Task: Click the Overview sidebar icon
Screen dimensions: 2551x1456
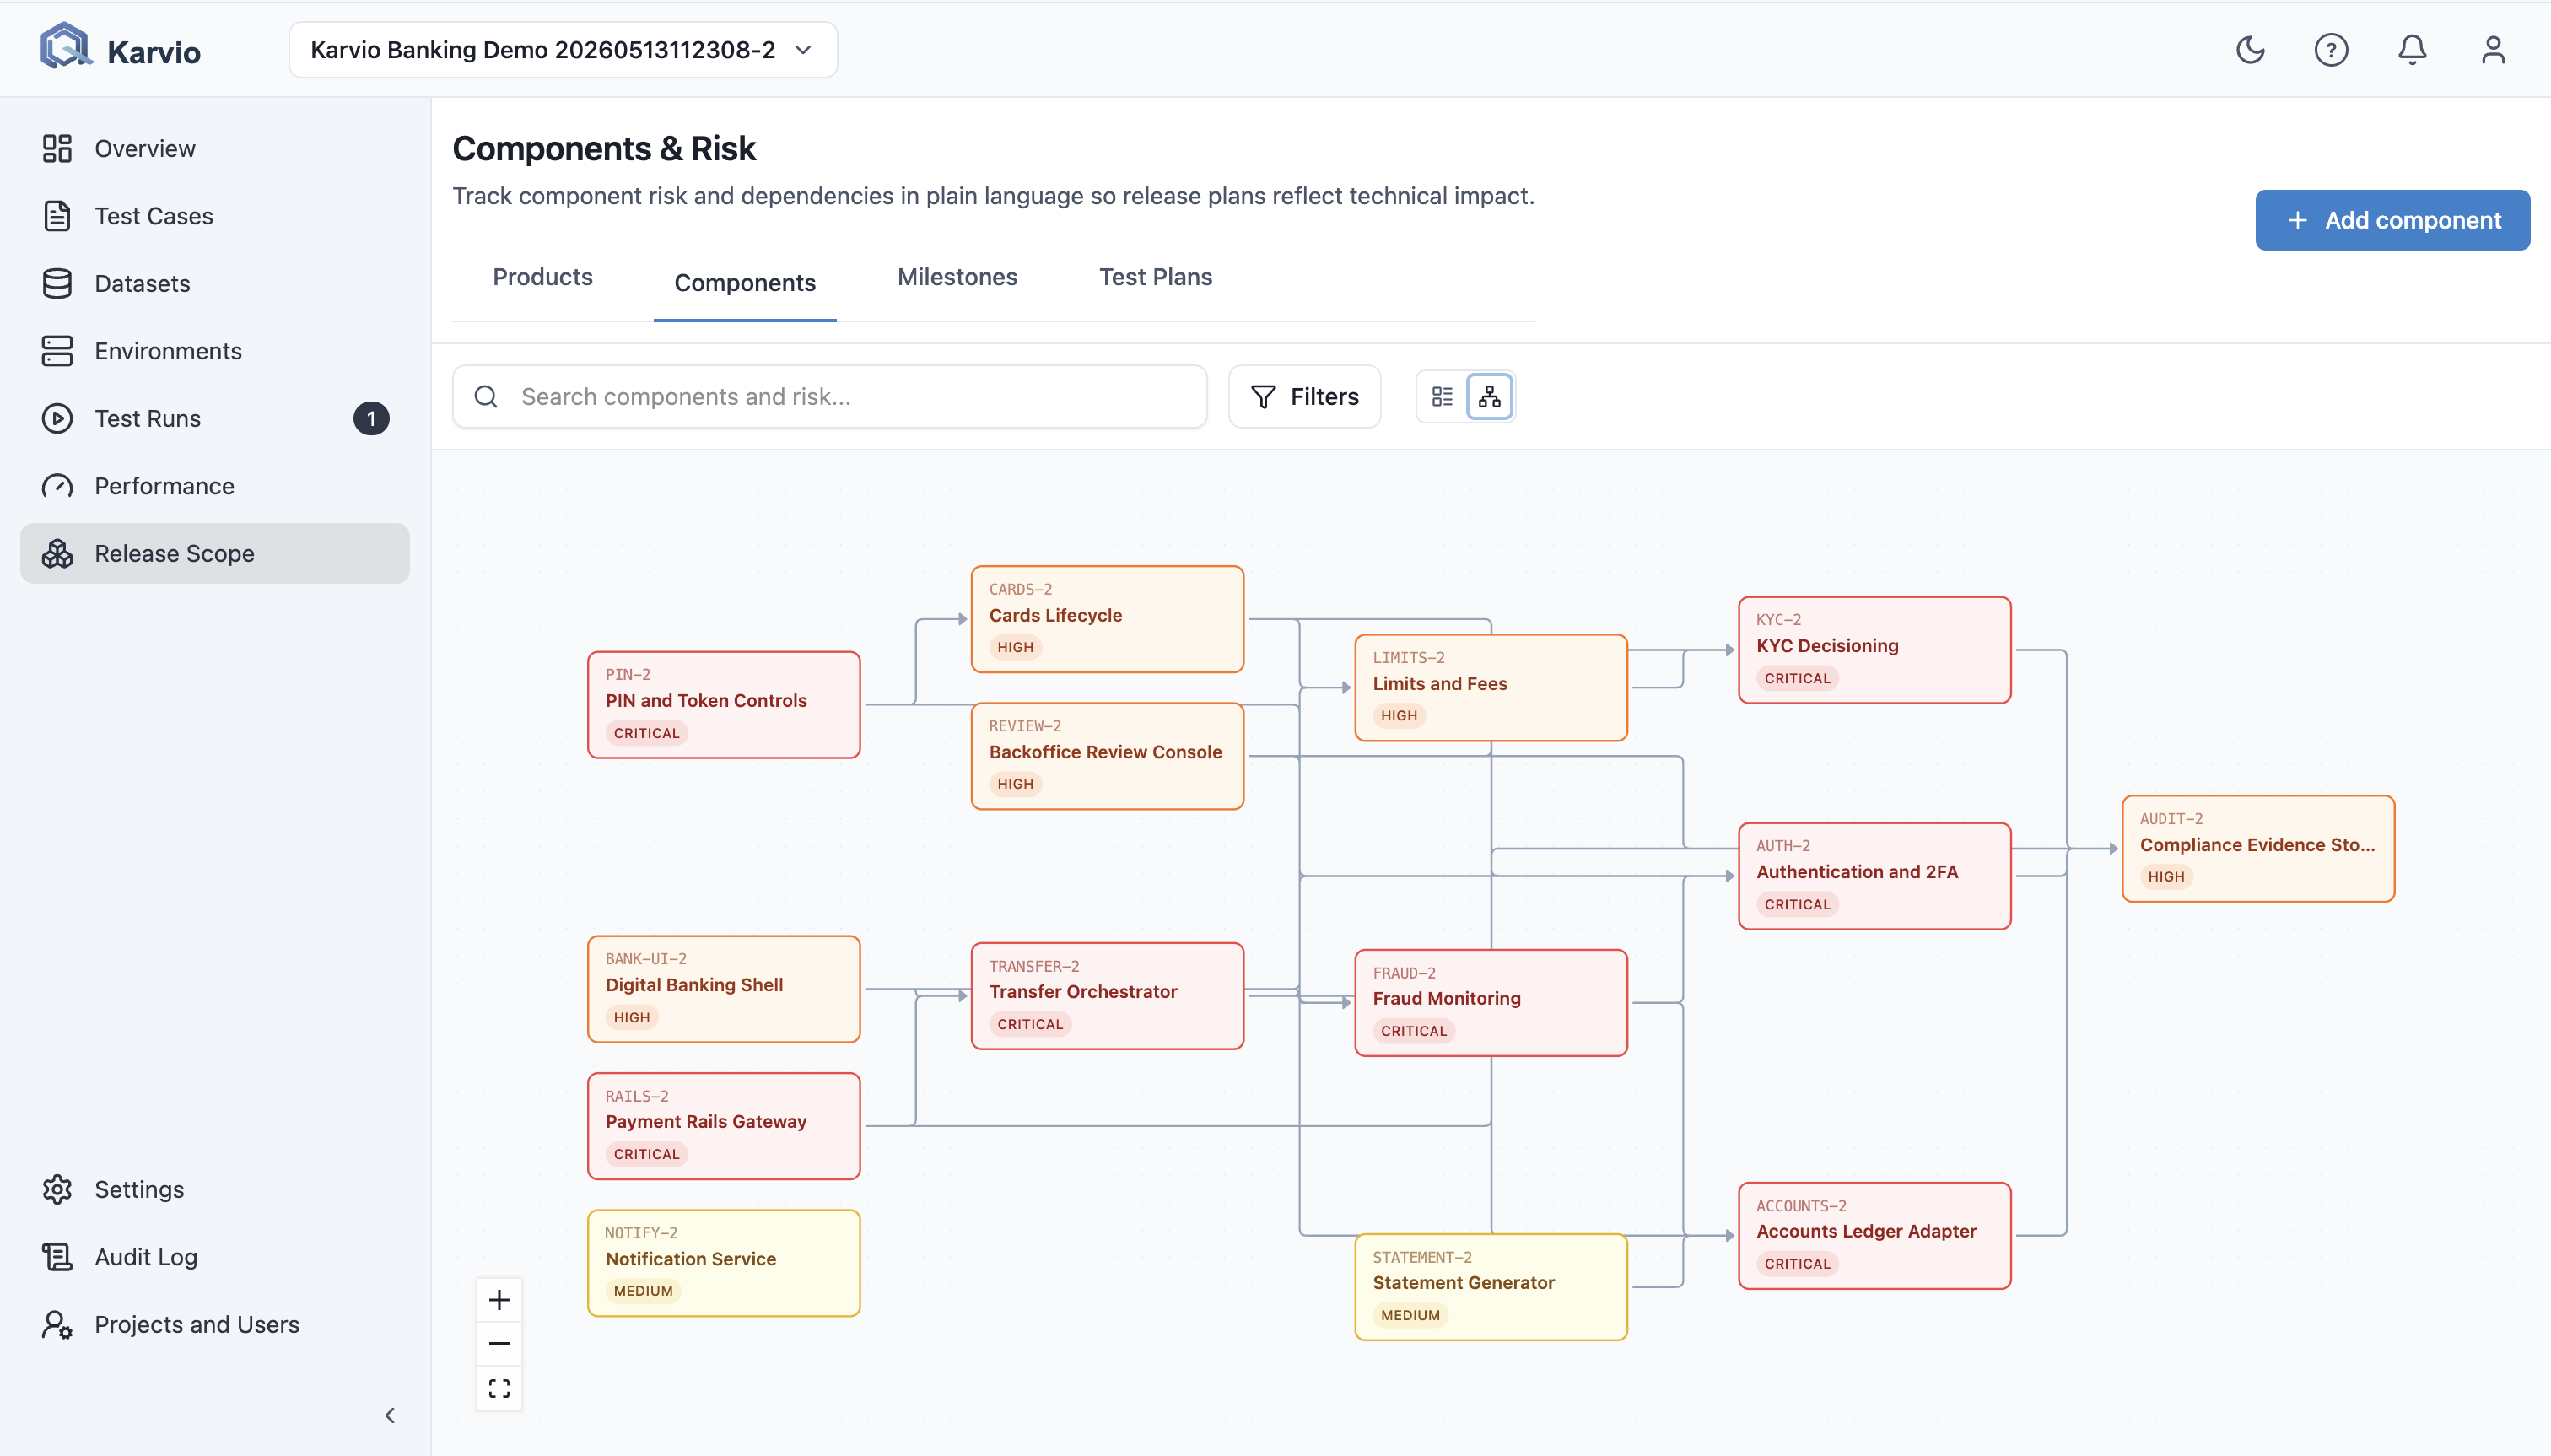Action: [x=57, y=148]
